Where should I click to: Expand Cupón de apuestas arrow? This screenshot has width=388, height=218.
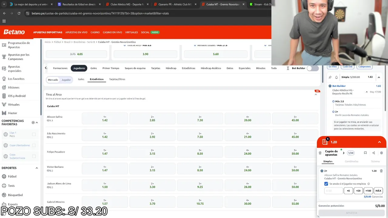pyautogui.click(x=343, y=153)
